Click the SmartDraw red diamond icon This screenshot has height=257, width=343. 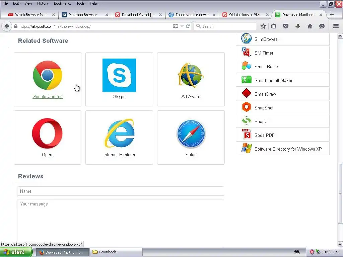point(246,94)
